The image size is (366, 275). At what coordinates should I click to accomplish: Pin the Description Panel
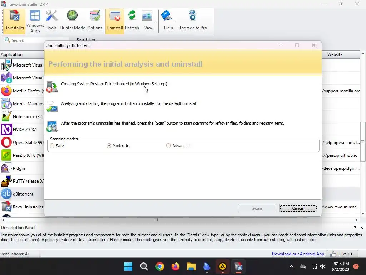point(355,228)
